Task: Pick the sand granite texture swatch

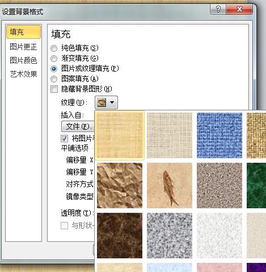Action: click(219, 186)
